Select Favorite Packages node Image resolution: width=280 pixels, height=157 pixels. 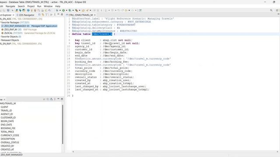[15, 22]
